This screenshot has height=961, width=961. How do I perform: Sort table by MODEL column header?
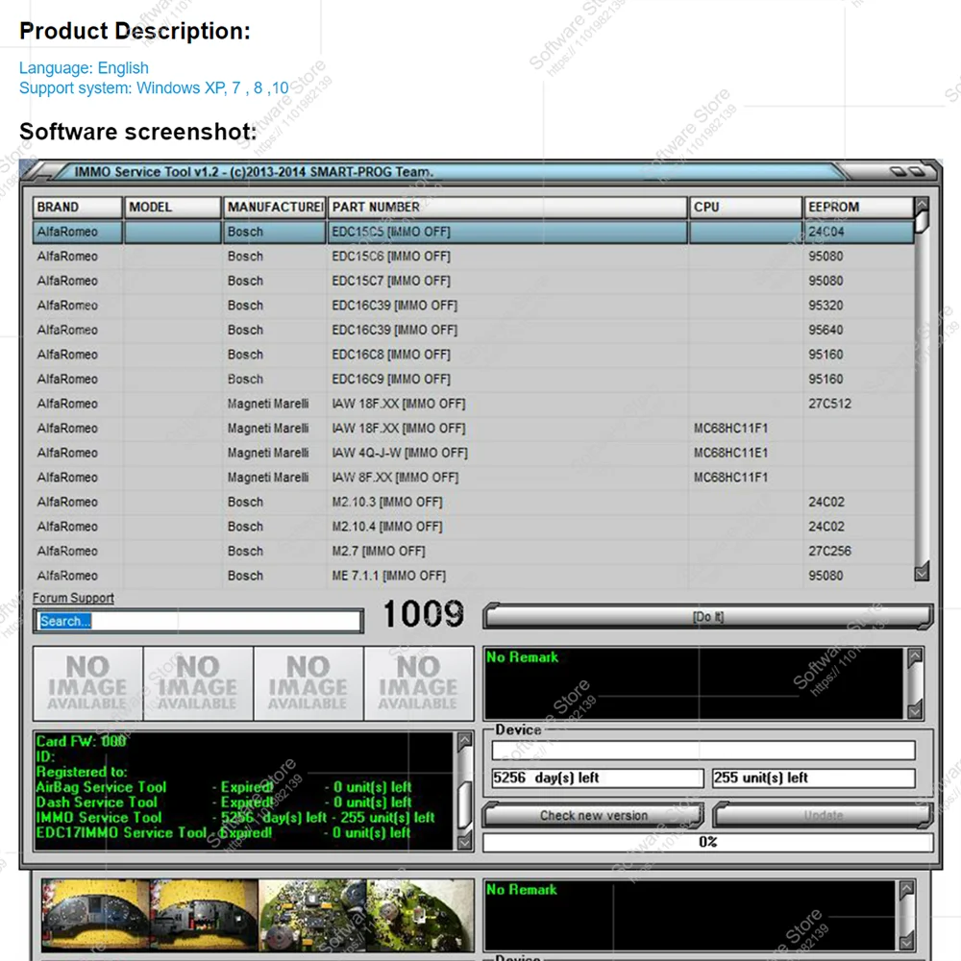(172, 208)
